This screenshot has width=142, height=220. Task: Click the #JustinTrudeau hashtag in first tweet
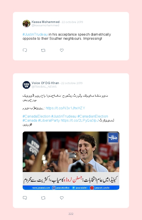point(35,35)
